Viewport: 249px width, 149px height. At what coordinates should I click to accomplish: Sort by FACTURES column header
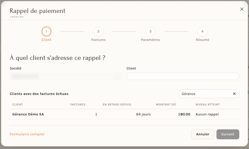78,104
